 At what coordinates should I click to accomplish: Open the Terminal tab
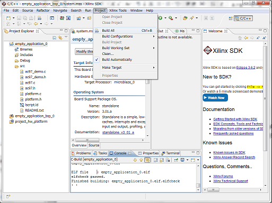171,153
